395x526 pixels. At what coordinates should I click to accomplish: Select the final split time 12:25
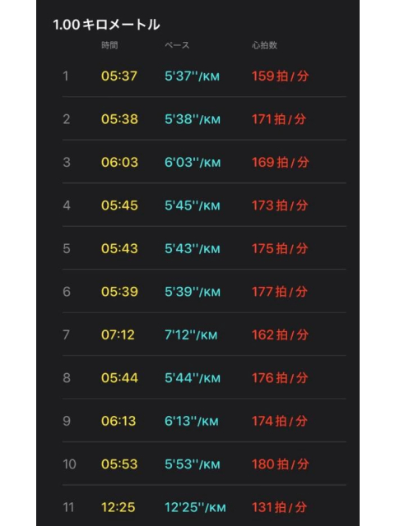(118, 507)
